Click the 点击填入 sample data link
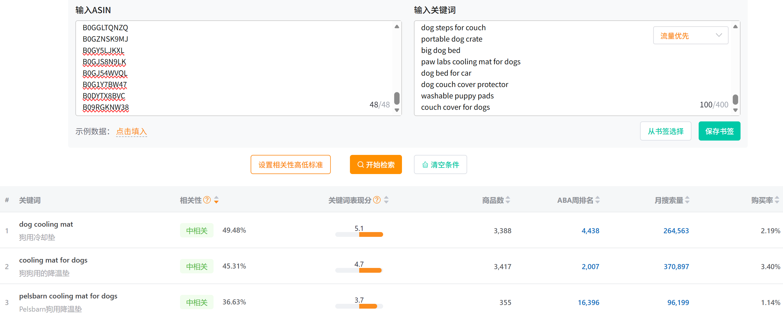The image size is (783, 314). pos(131,131)
